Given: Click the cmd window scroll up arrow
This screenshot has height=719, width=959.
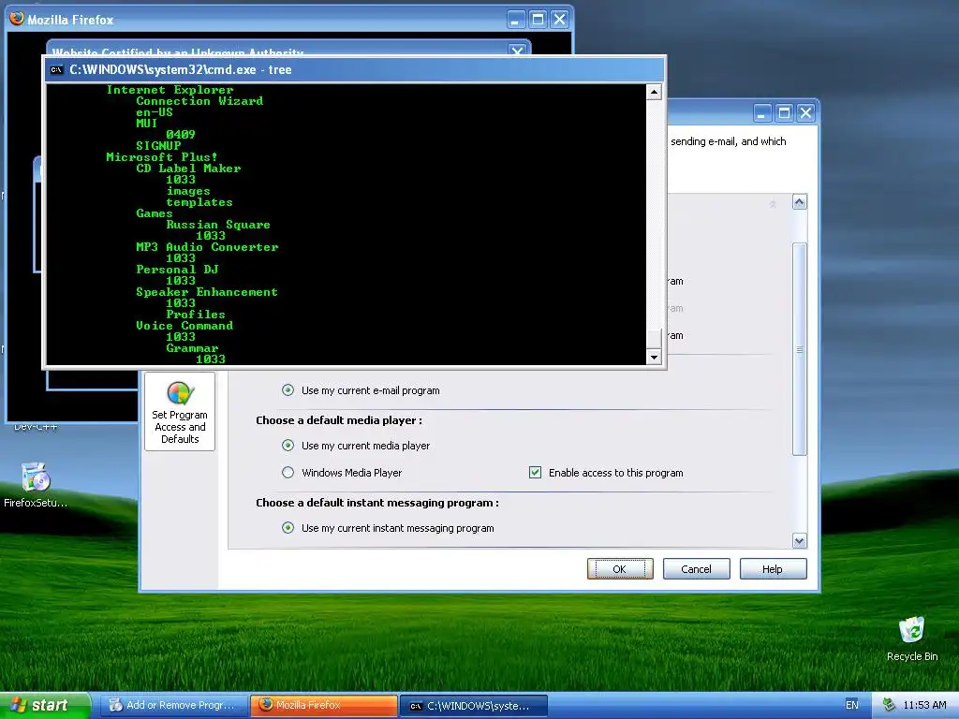Looking at the screenshot, I should (x=654, y=93).
